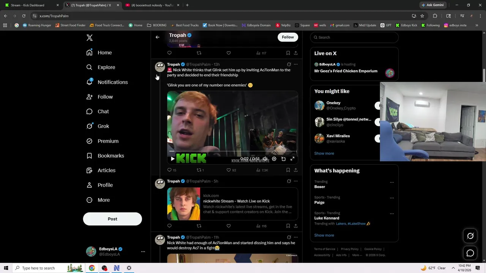
Task: Click the X search field
Action: [354, 37]
